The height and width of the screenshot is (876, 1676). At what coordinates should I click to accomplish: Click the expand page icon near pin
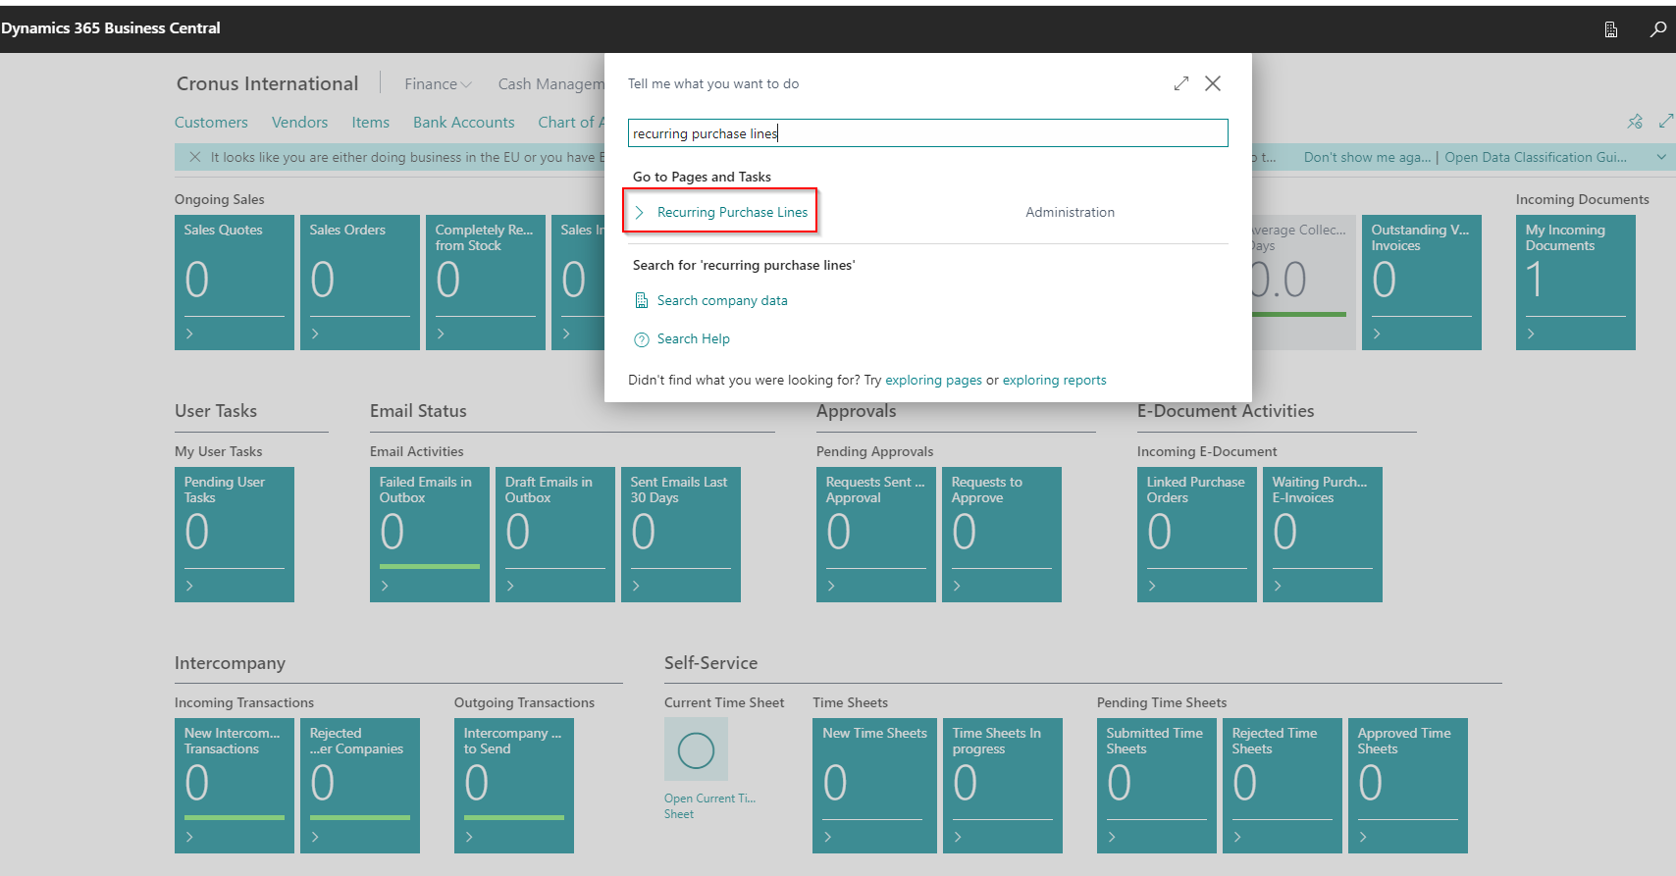click(1665, 121)
